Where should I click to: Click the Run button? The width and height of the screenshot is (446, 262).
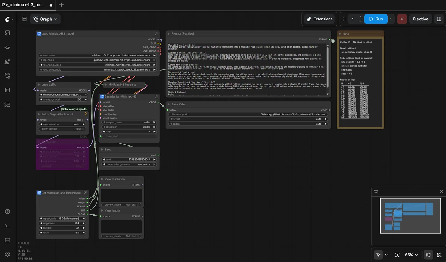[x=376, y=19]
